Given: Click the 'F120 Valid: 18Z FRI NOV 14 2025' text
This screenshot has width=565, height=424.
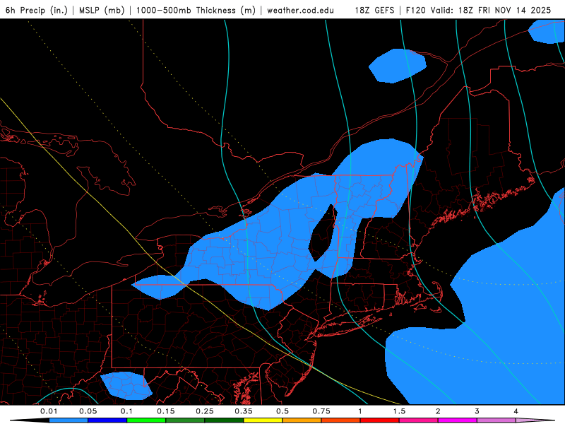Looking at the screenshot, I should click(x=478, y=10).
